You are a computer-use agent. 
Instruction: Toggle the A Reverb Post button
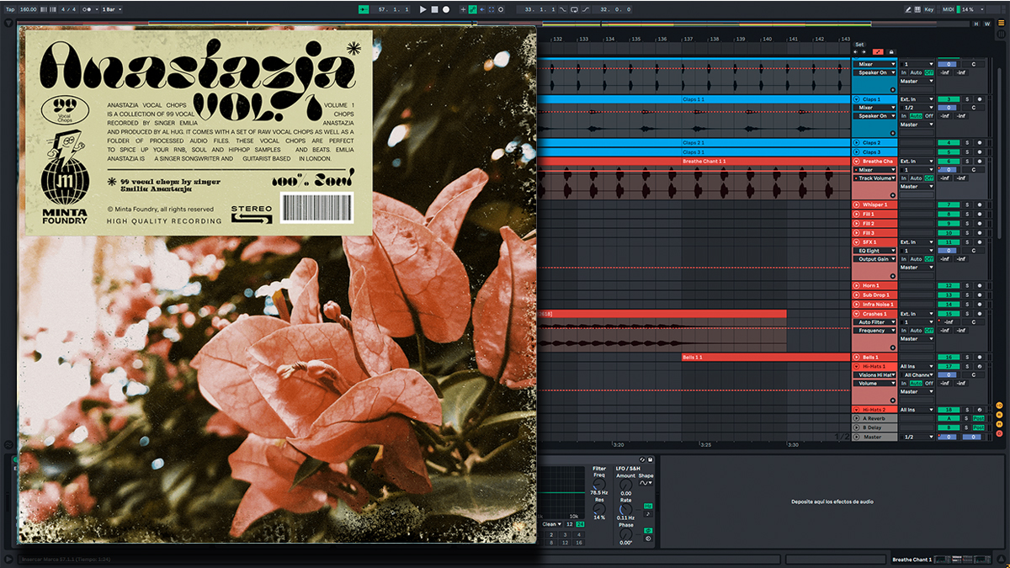[x=979, y=418]
